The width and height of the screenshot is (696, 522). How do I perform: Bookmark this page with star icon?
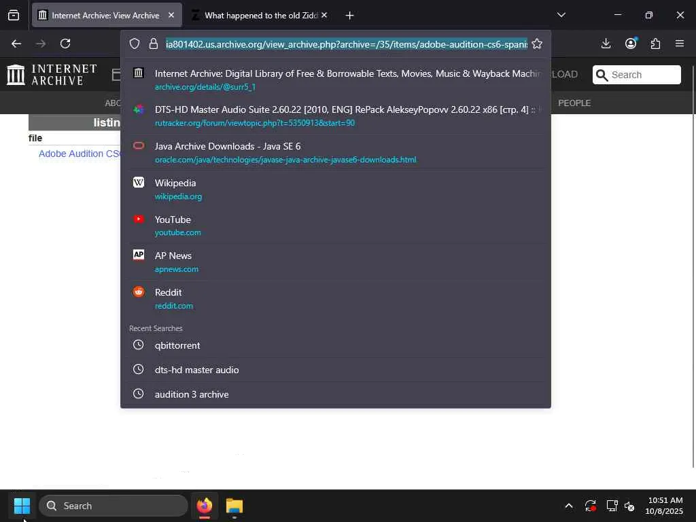(x=537, y=43)
